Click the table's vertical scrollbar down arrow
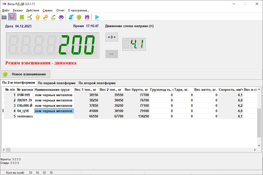Image resolution: width=263 pixels, height=175 pixels. tap(259, 146)
